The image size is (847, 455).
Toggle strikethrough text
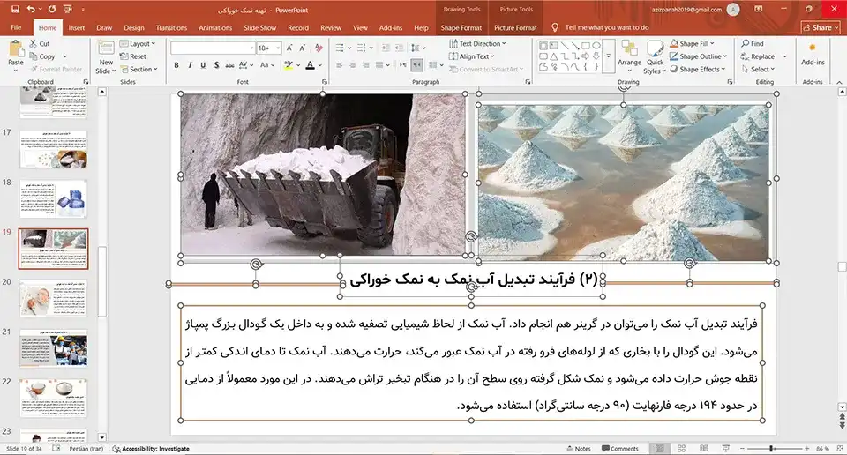pos(229,65)
